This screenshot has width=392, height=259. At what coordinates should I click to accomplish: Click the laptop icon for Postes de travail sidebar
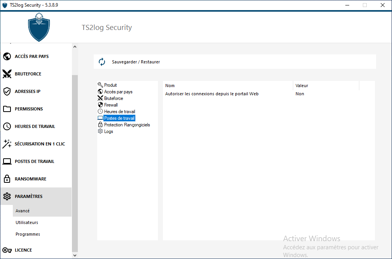7,161
